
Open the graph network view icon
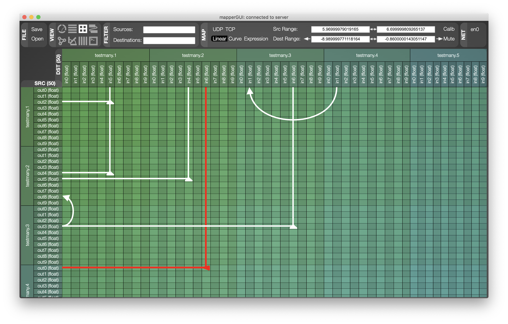[62, 41]
